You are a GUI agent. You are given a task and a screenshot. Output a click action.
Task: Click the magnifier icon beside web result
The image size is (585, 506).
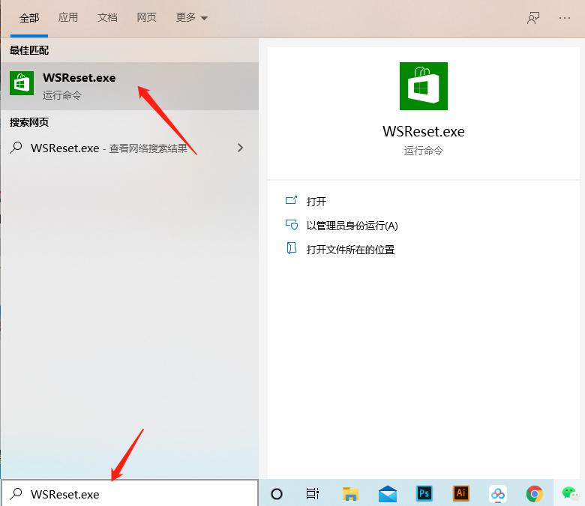click(16, 148)
